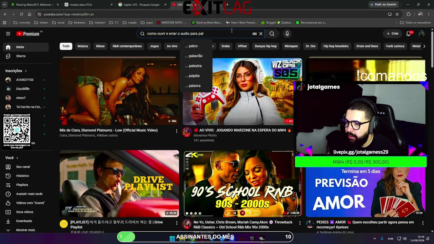Open the notifications bell
The width and height of the screenshot is (434, 244).
[409, 34]
